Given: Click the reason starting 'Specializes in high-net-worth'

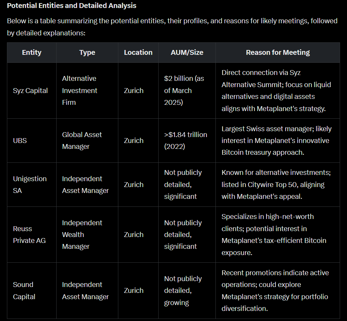Looking at the screenshot, I should point(278,235).
